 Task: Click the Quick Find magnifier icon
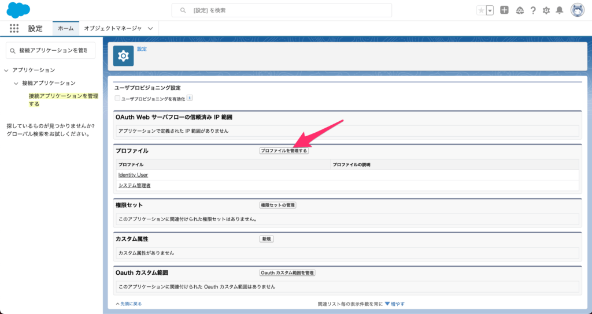click(x=13, y=51)
